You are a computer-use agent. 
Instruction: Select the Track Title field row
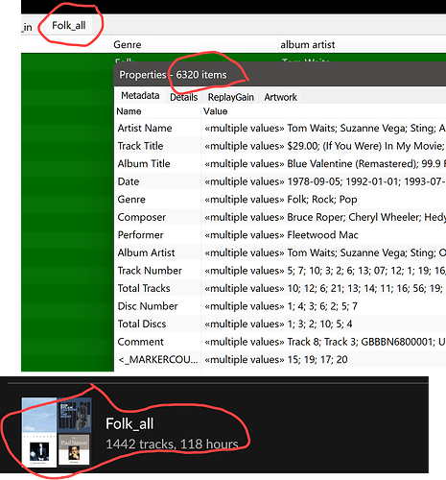tap(280, 146)
